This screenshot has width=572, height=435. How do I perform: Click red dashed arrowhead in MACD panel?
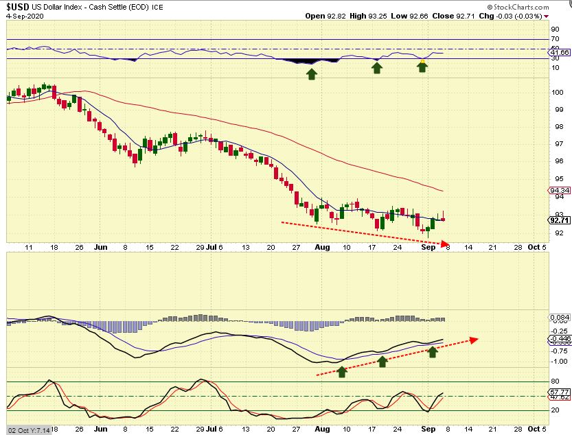click(472, 339)
